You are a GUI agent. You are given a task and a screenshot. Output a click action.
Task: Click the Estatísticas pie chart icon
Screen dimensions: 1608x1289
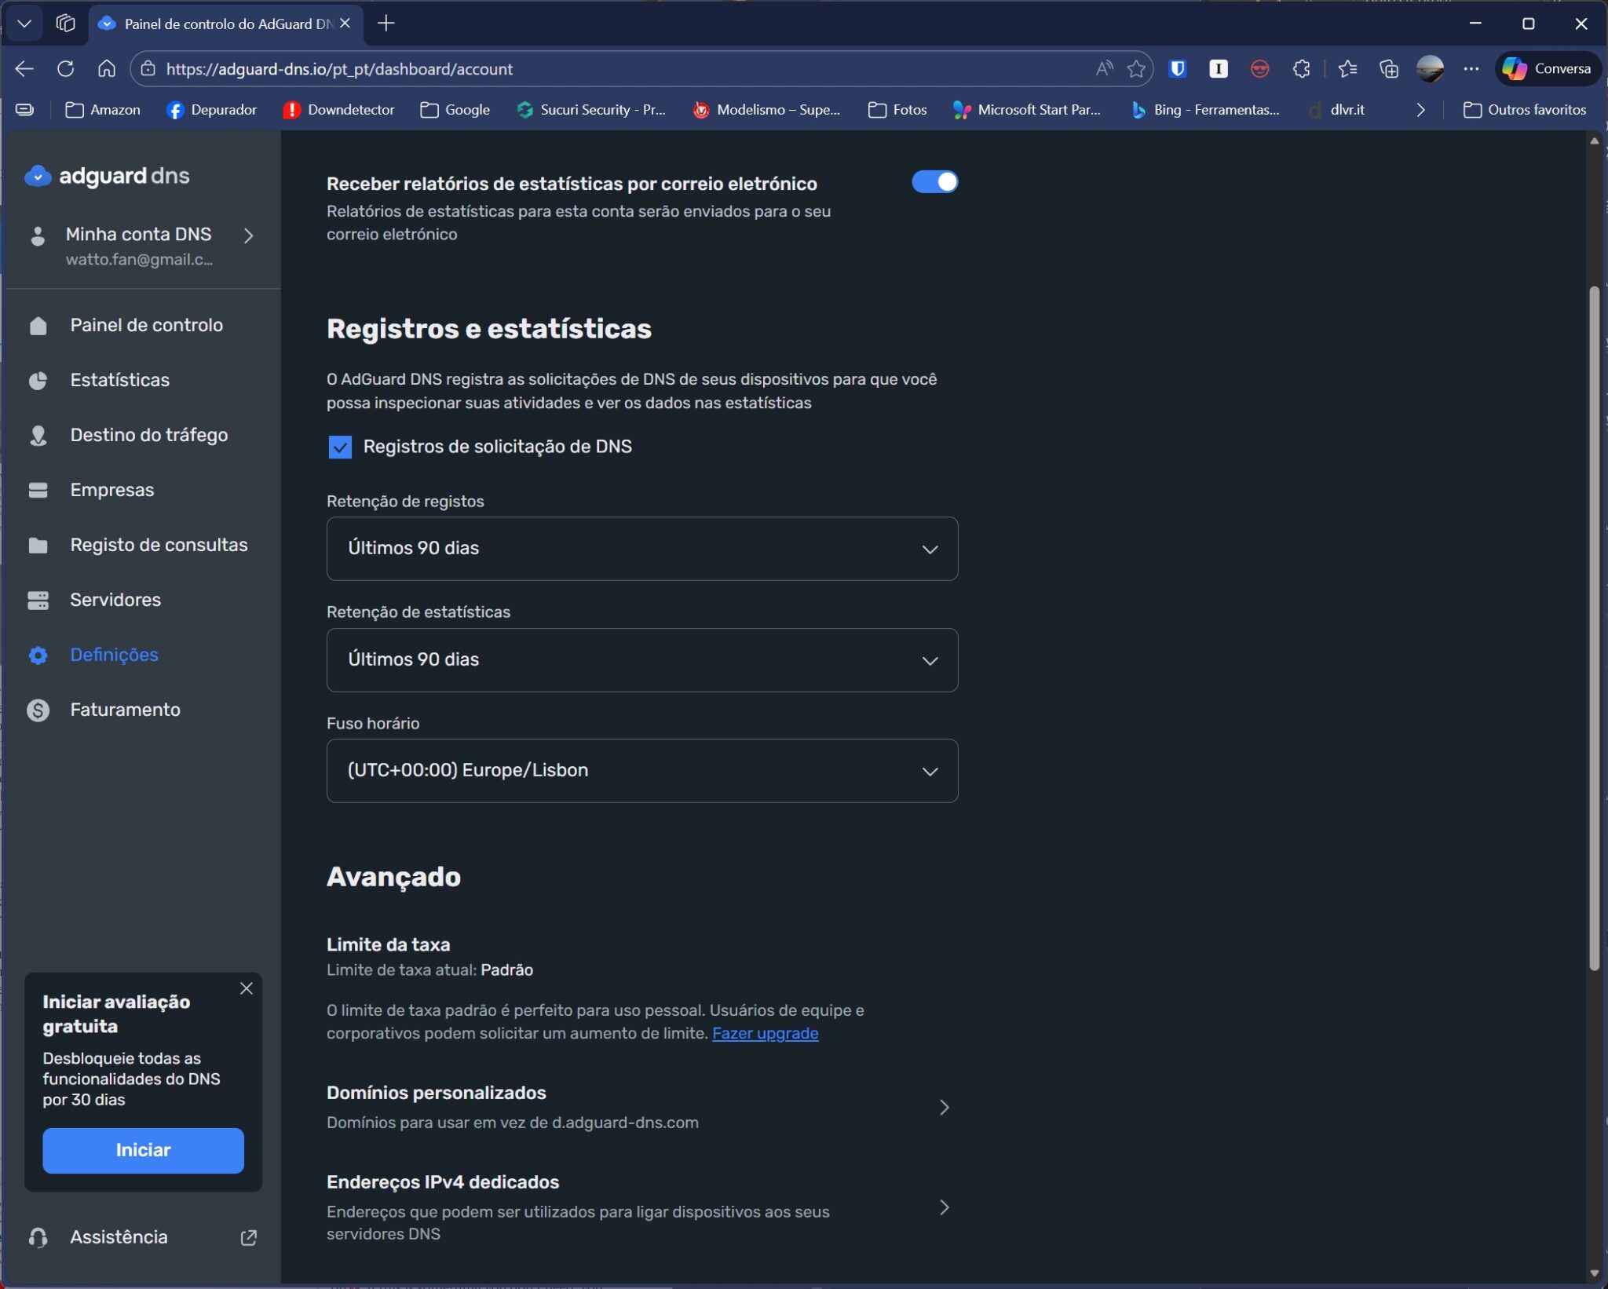(x=38, y=381)
